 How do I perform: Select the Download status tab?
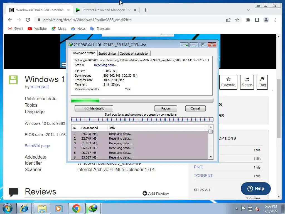(x=84, y=53)
